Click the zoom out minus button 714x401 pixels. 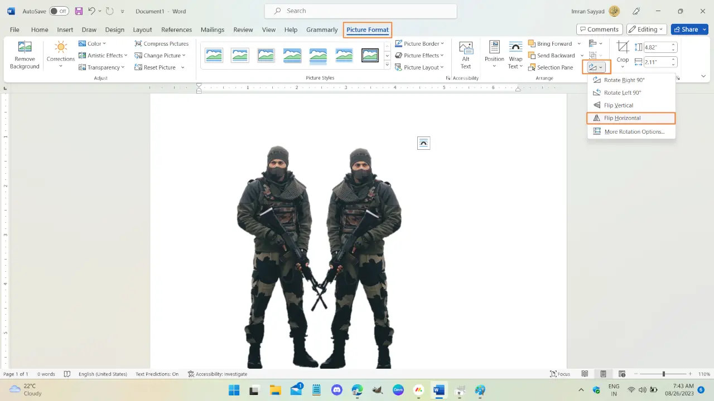[636, 374]
